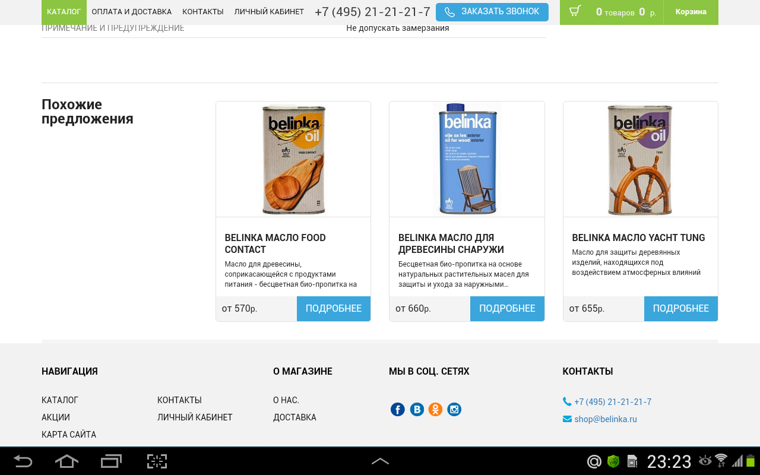Click the shop@belinka.ru email link

coord(606,419)
